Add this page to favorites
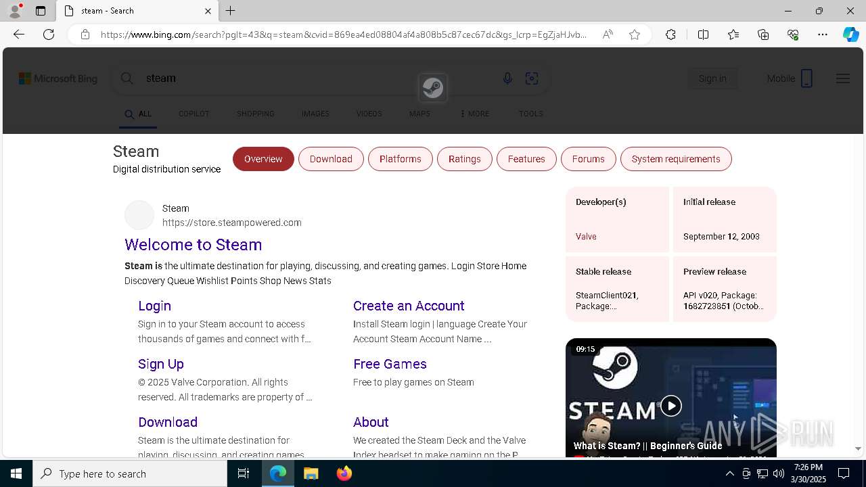 [635, 34]
